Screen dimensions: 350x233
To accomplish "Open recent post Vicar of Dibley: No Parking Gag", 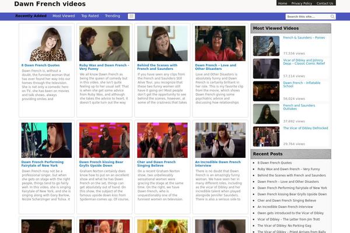I will click(x=284, y=225).
